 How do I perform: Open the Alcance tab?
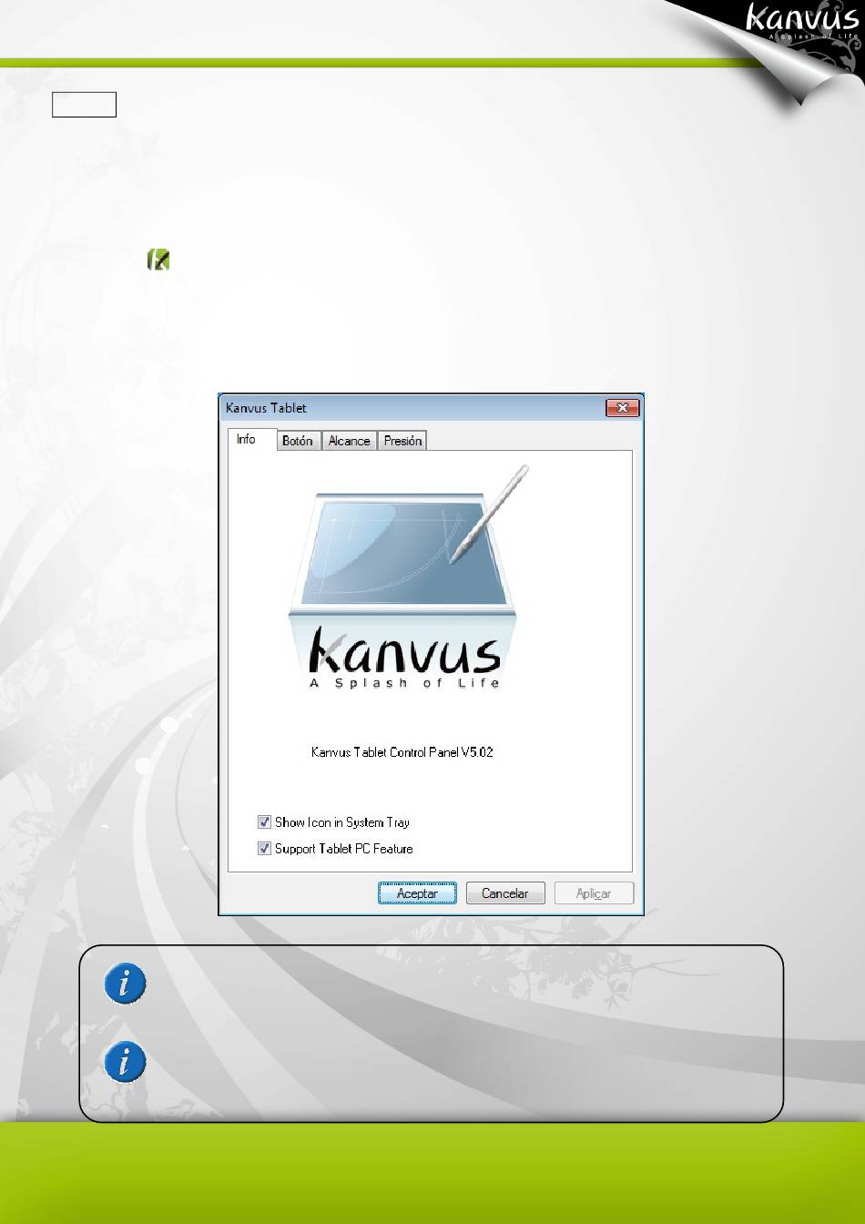tap(350, 441)
